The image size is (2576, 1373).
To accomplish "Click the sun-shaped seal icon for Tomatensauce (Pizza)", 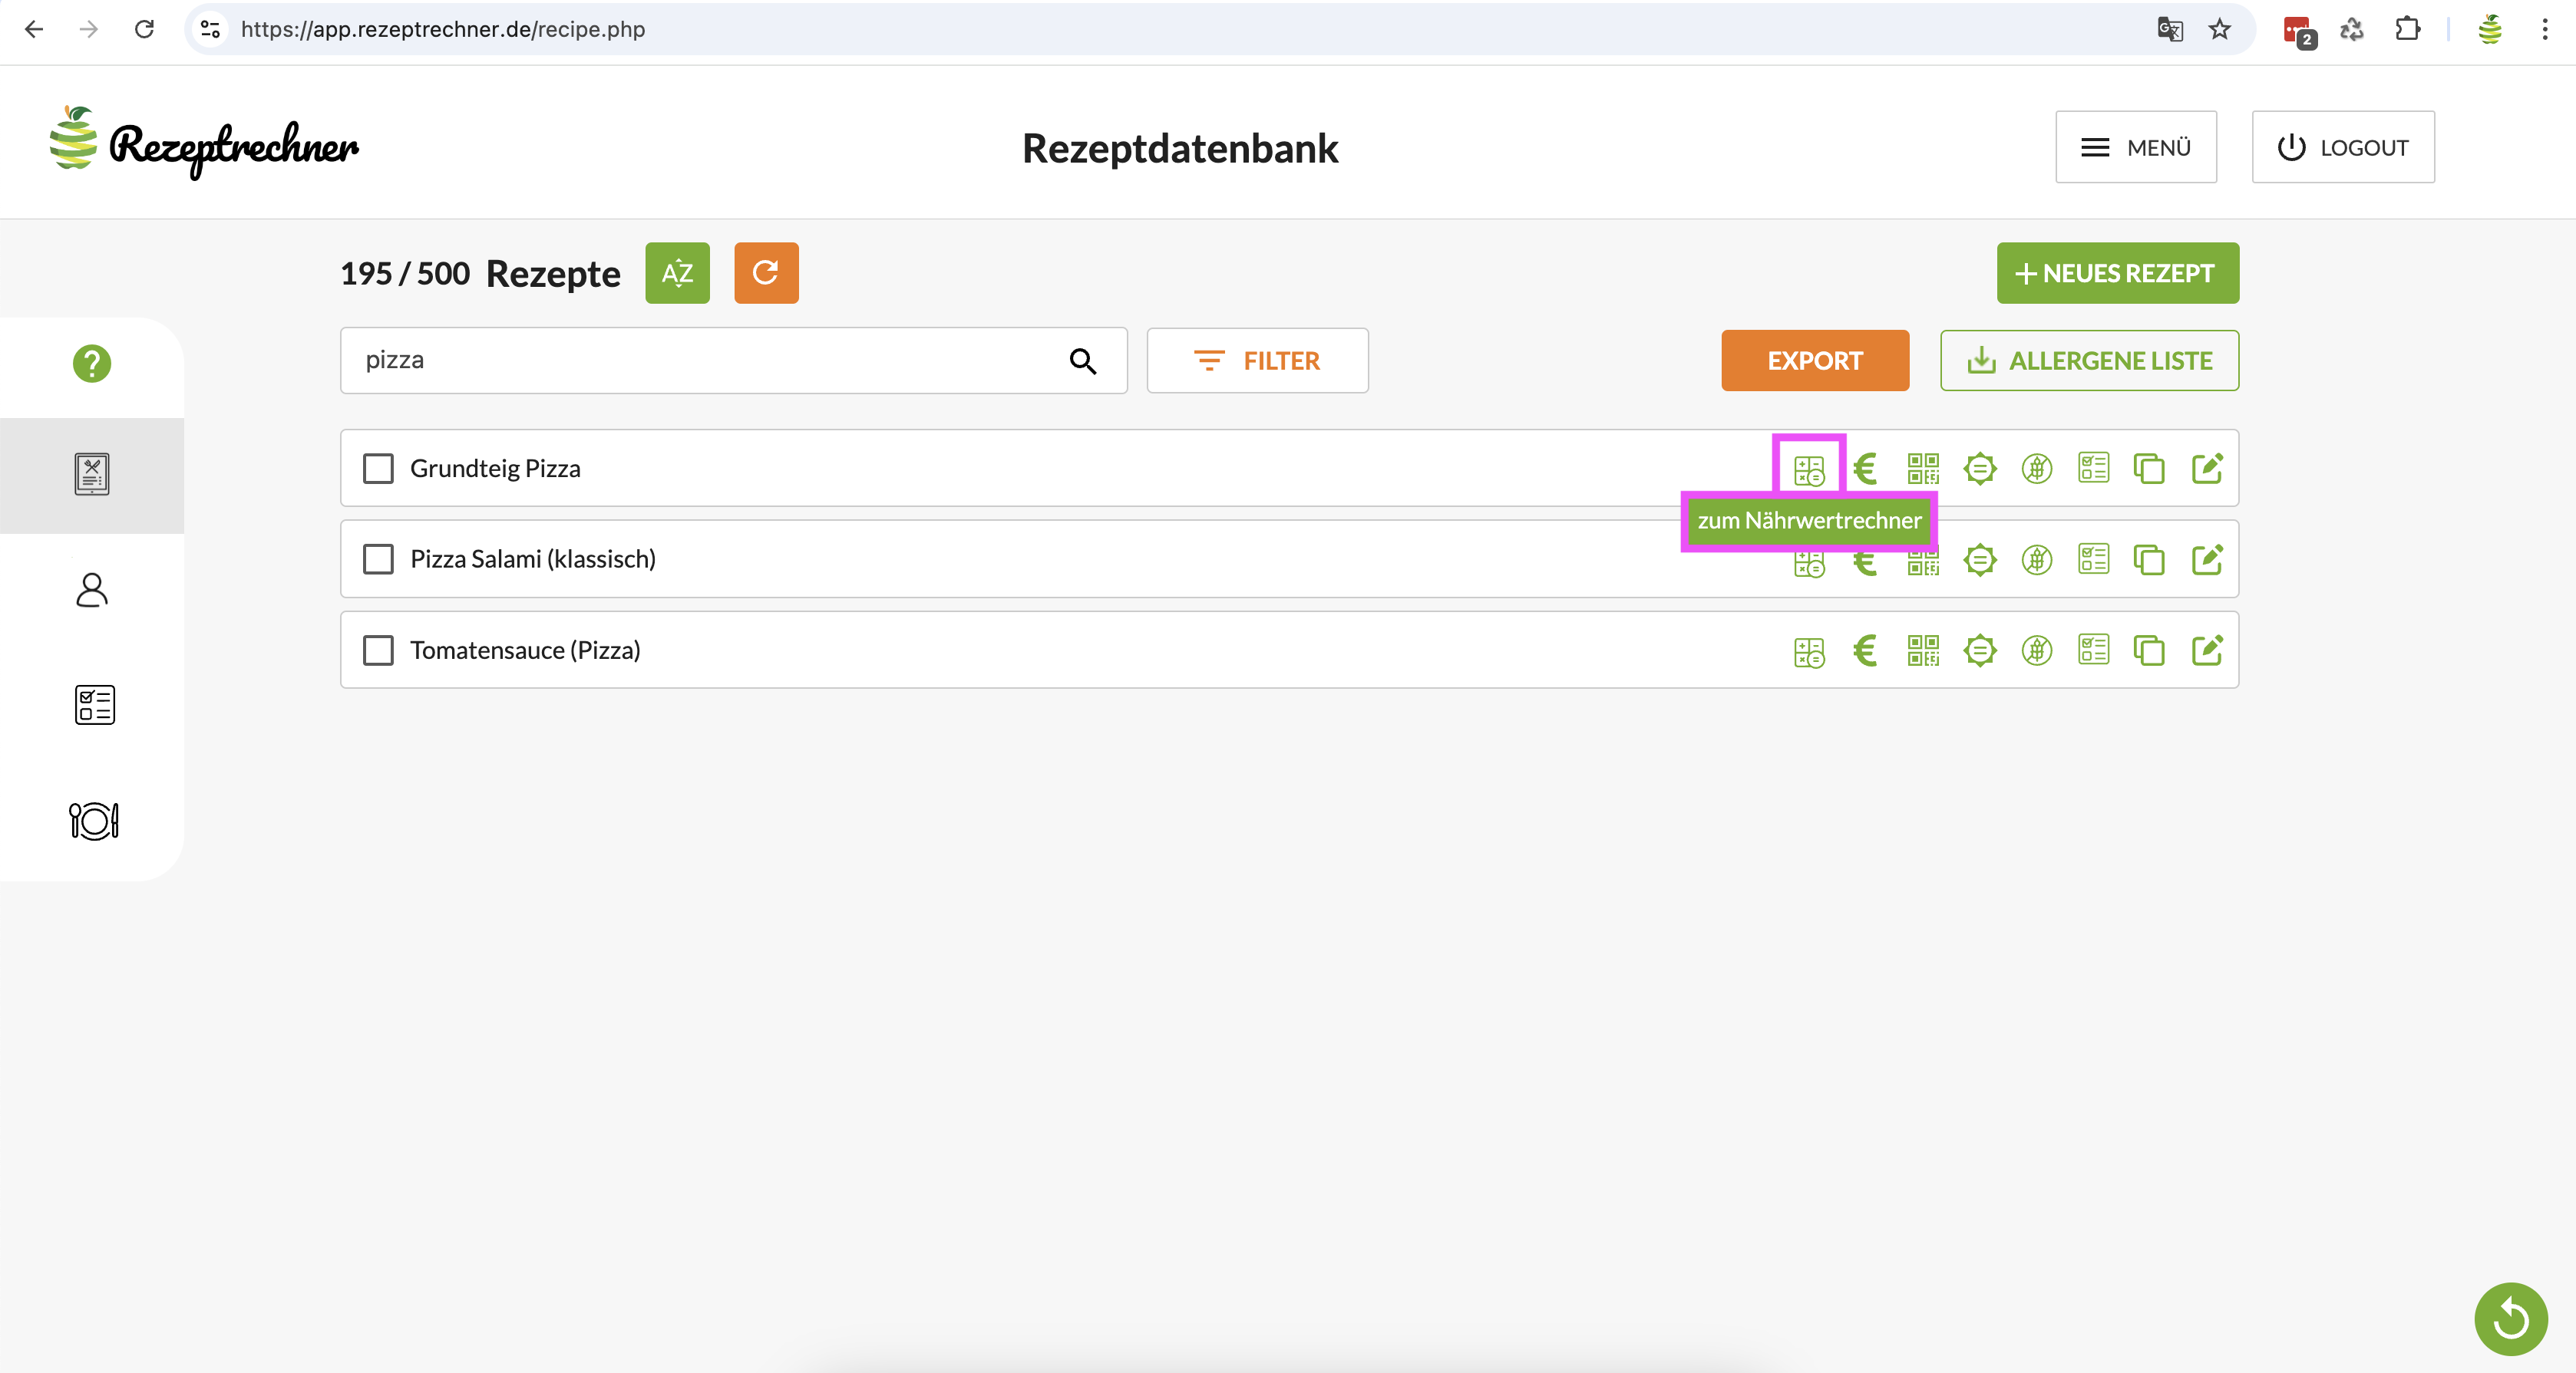I will tap(1979, 650).
